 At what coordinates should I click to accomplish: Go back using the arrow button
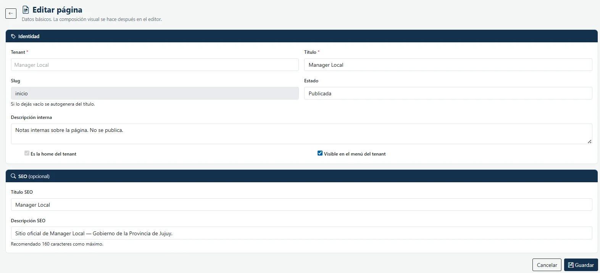[11, 13]
